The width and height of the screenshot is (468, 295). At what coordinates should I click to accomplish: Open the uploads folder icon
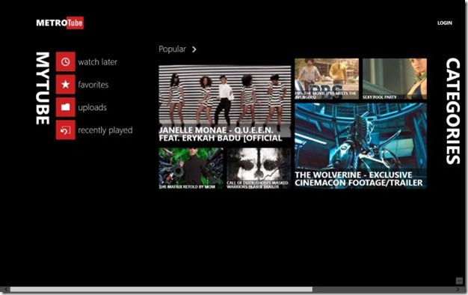pyautogui.click(x=65, y=107)
